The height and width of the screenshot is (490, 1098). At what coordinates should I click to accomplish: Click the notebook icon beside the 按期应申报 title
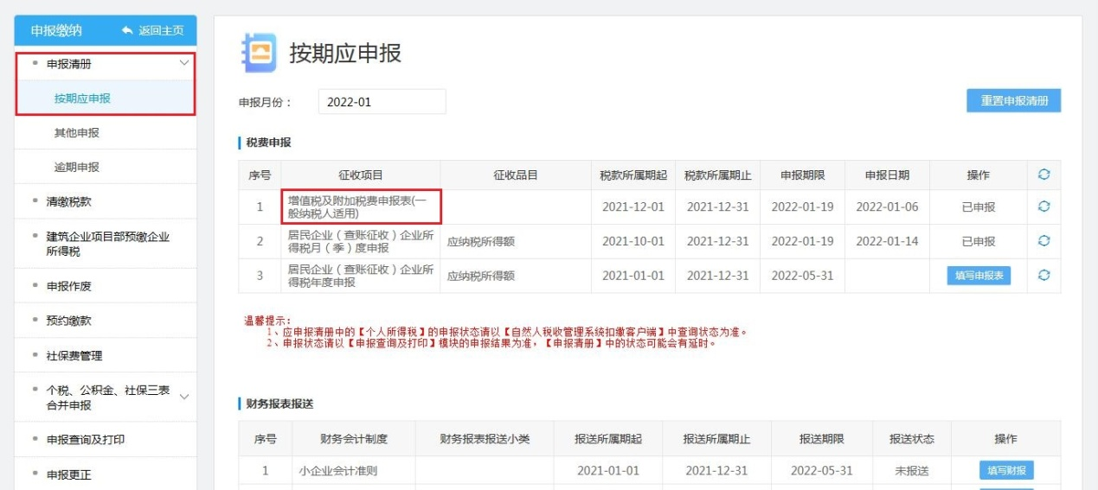pos(258,54)
